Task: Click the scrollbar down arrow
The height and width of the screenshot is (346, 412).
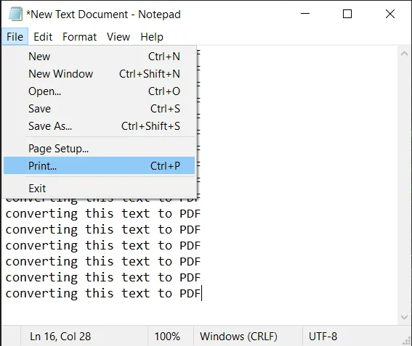Action: 404,317
